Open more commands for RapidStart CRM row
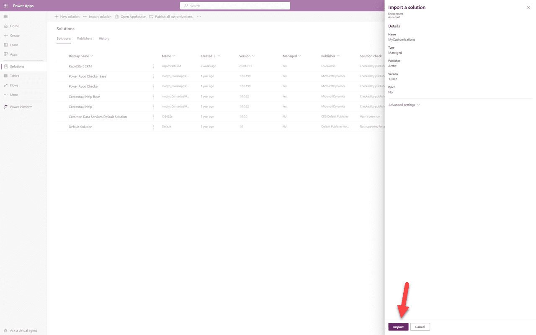The width and height of the screenshot is (536, 335). click(153, 66)
